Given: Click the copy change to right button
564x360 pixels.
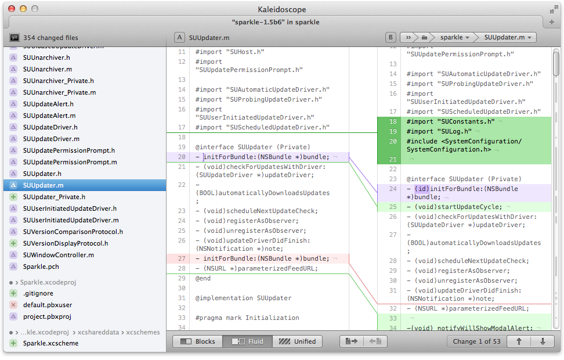Looking at the screenshot, I should coord(352,341).
